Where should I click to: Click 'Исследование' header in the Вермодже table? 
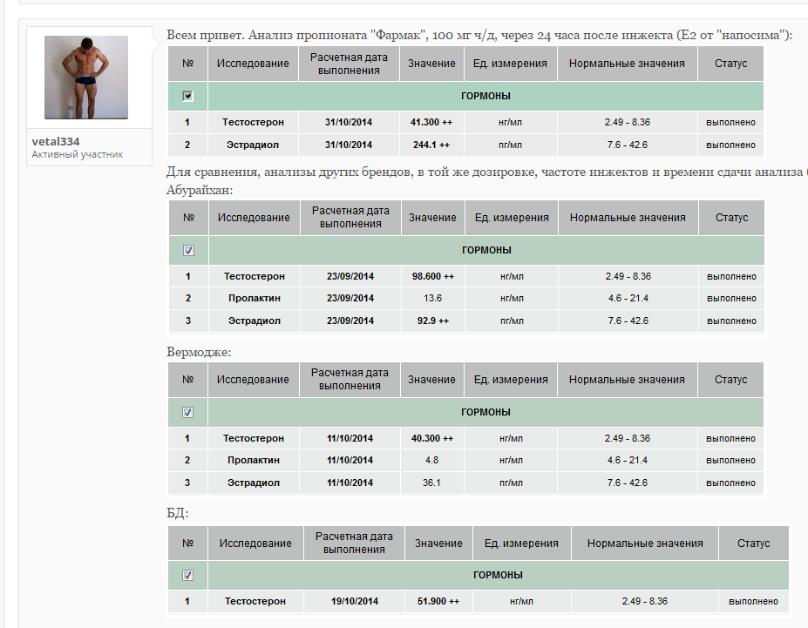253,380
